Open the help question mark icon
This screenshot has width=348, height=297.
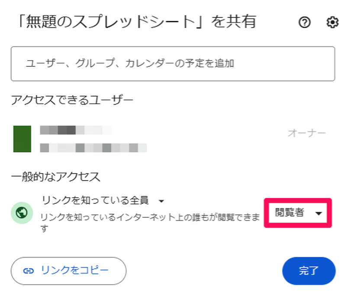305,23
